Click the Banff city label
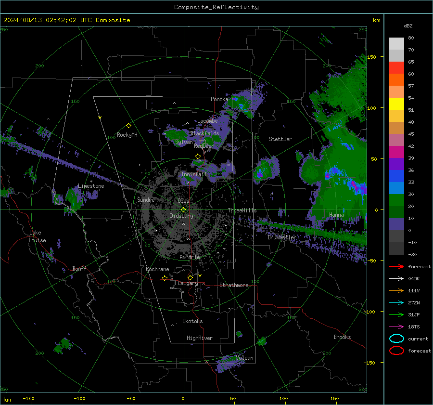 click(x=79, y=268)
